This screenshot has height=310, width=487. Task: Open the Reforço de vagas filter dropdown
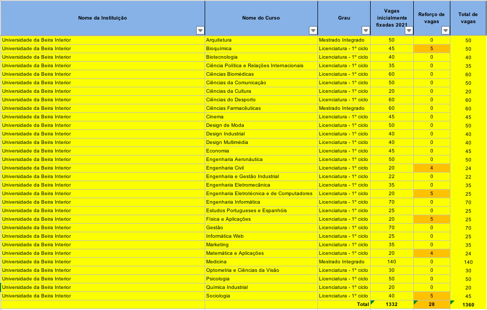tap(445, 30)
